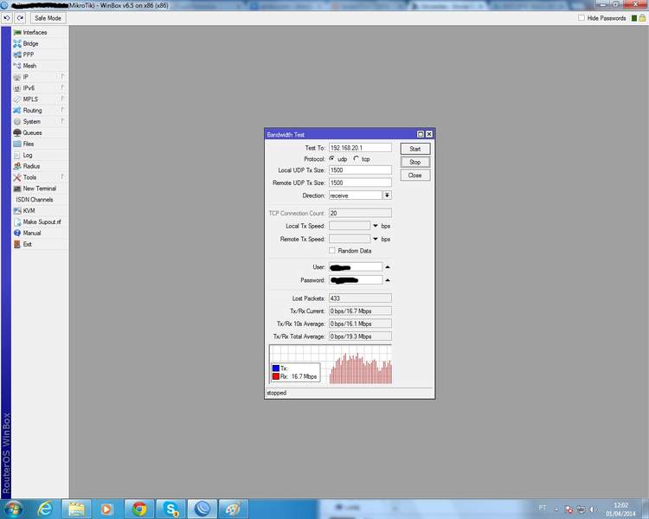Open the Interfaces menu icon
Viewport: 649px width, 519px height.
17,32
